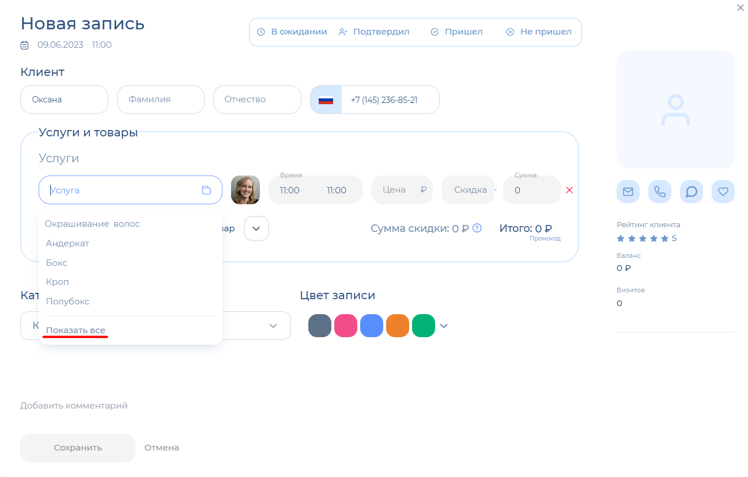The width and height of the screenshot is (748, 477).
Task: Open the chat message icon
Action: 691,192
